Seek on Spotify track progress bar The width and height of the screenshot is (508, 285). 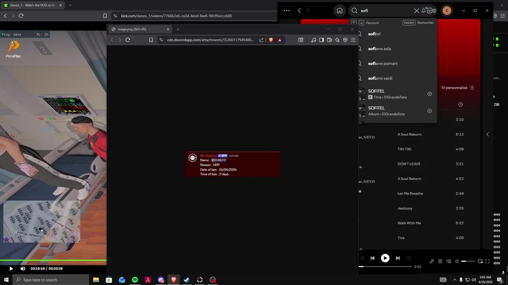tap(385, 266)
